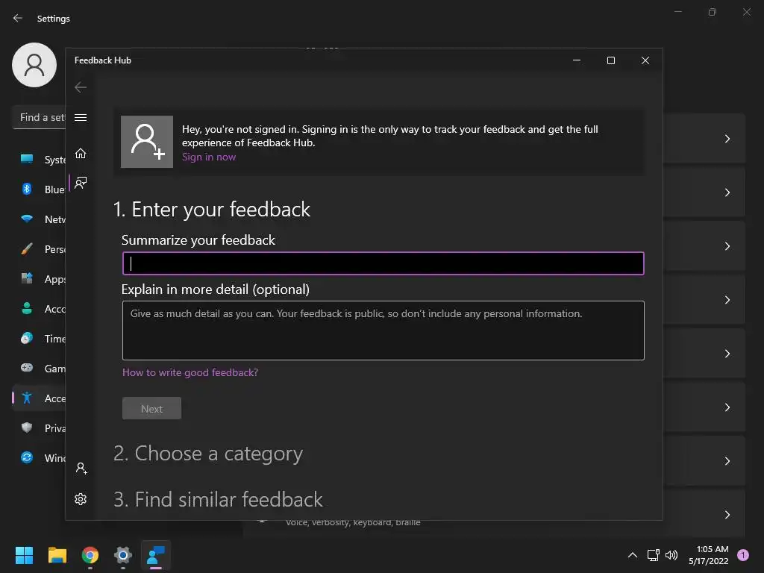Click the Find similar feedback step heading

point(218,499)
